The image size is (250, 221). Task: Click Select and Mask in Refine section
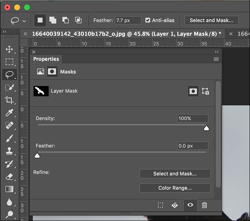[175, 174]
